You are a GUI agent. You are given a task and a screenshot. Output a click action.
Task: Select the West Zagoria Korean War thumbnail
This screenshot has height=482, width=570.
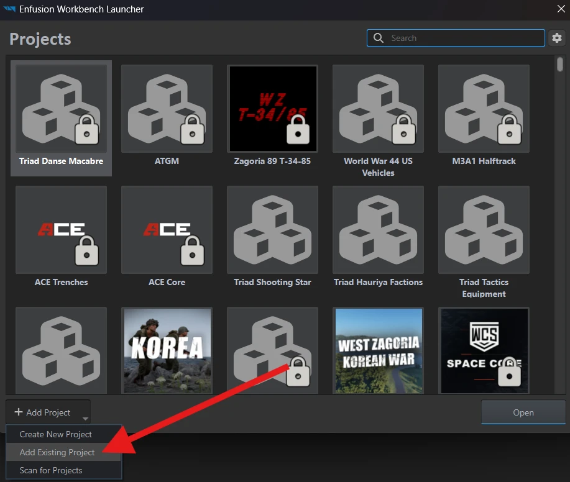click(x=378, y=350)
